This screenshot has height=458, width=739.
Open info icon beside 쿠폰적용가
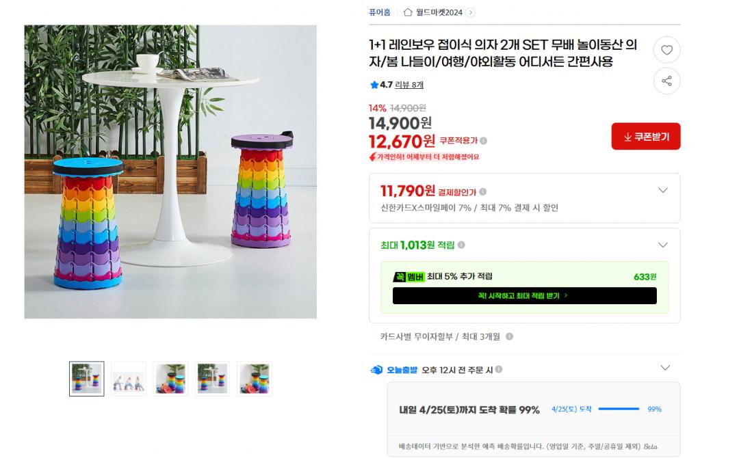484,140
